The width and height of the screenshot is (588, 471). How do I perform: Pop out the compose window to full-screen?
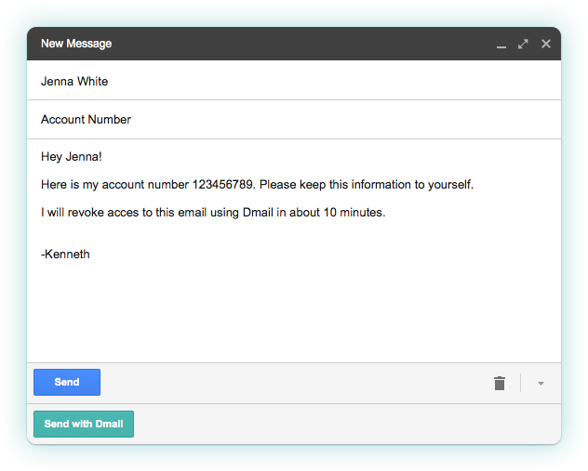pyautogui.click(x=524, y=44)
